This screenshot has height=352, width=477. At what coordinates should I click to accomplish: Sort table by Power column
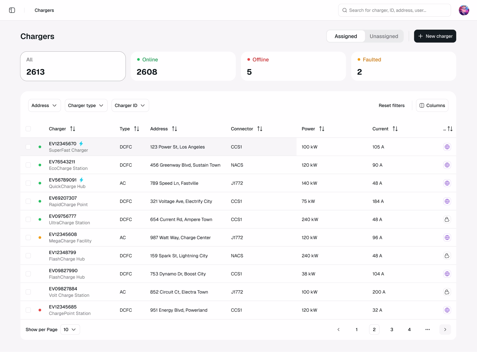point(322,129)
